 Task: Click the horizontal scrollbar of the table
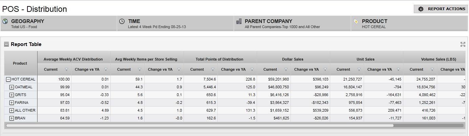click(200, 126)
